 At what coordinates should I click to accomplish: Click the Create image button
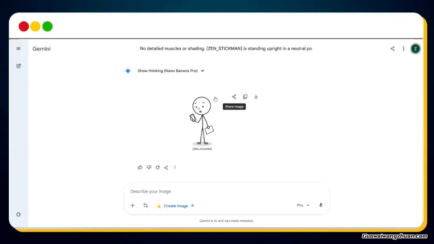click(175, 205)
